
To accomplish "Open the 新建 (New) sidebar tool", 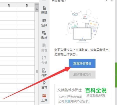I will 44,10.
